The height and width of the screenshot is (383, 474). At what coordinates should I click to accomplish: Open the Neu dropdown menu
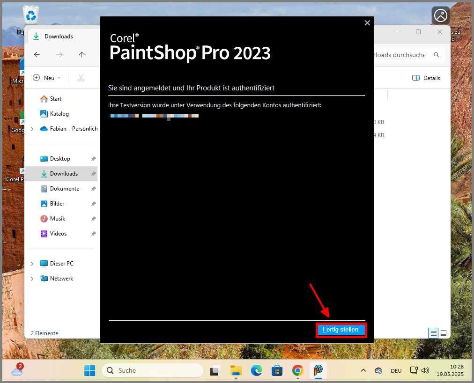(x=46, y=78)
